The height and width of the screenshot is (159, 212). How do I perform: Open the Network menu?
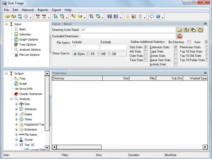(28, 10)
